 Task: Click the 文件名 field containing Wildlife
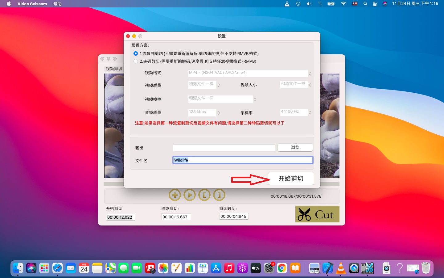243,160
